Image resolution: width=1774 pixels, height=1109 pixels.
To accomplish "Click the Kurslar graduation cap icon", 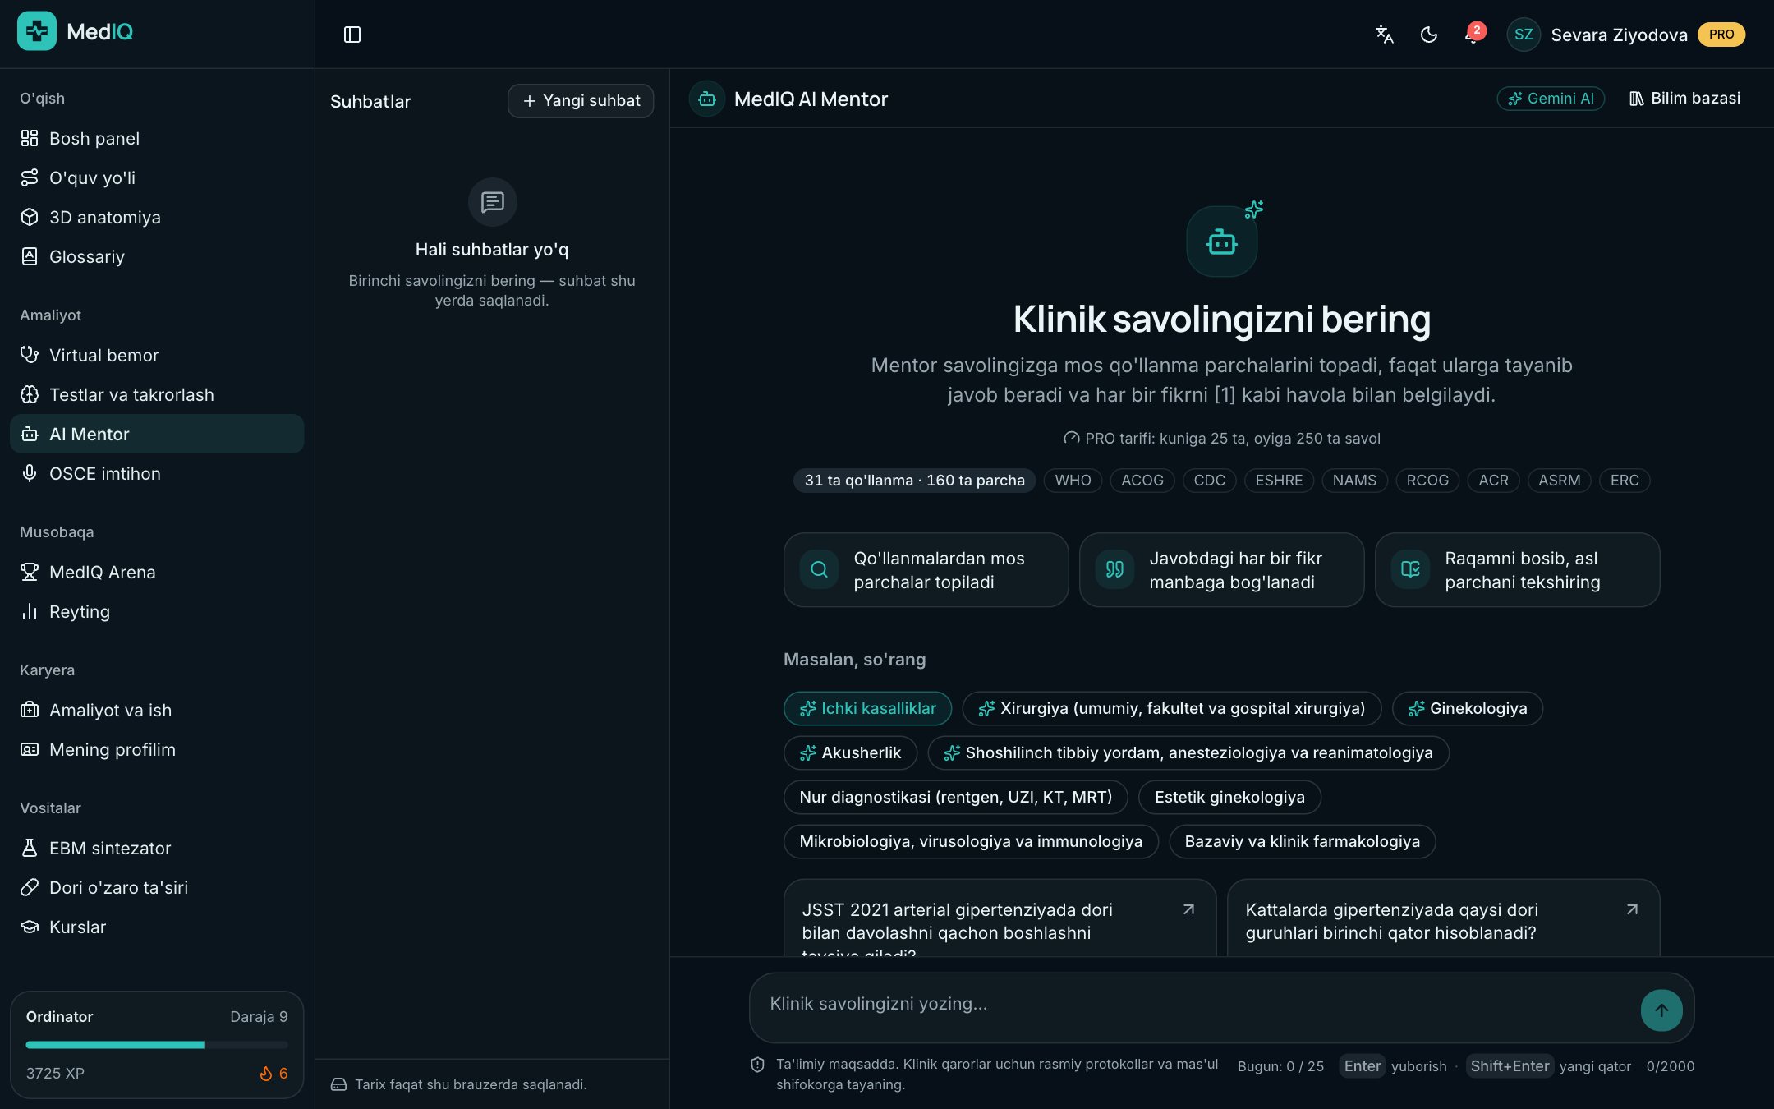I will coord(30,927).
